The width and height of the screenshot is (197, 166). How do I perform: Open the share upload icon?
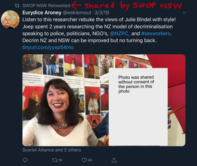[114, 160]
